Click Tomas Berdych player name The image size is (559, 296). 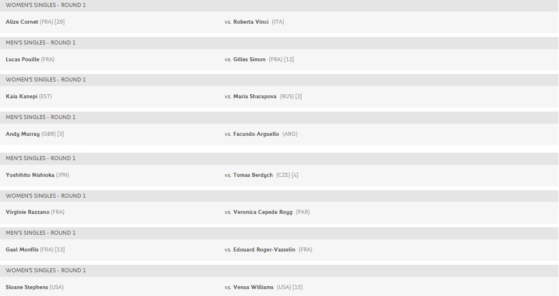click(253, 175)
